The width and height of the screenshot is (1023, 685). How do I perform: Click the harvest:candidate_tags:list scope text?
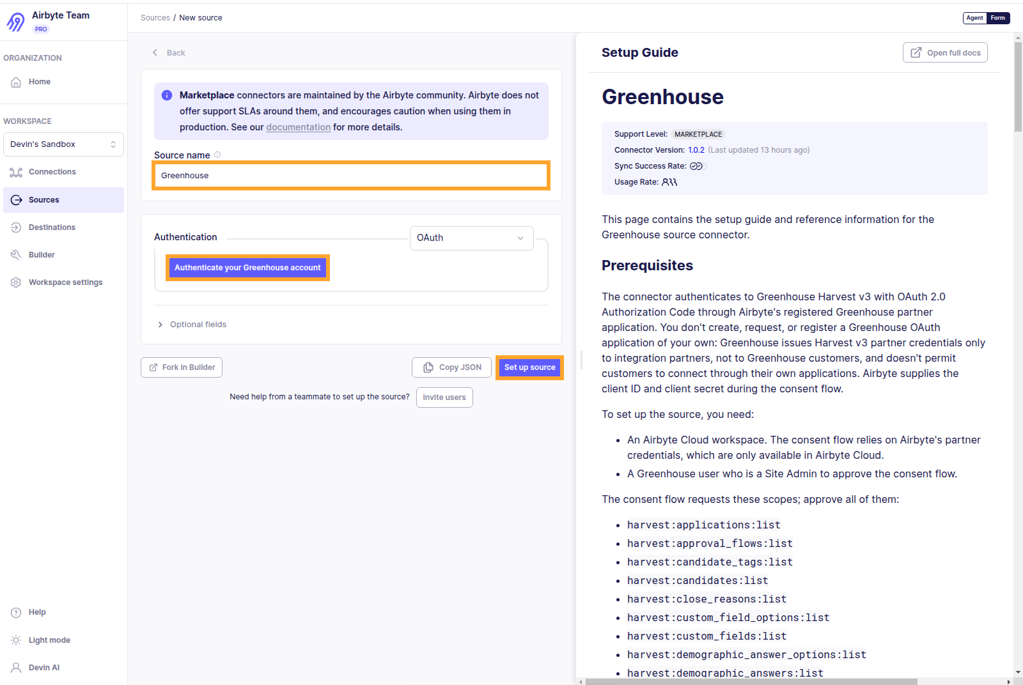coord(710,562)
